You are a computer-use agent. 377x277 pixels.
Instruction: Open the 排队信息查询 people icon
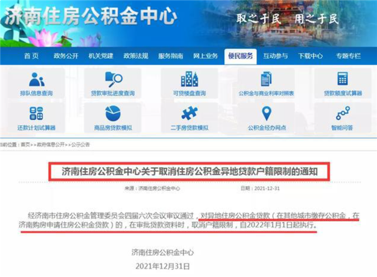(x=37, y=80)
